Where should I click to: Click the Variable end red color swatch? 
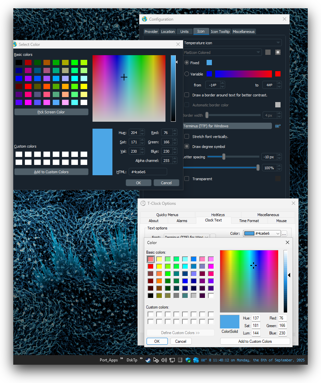click(278, 74)
